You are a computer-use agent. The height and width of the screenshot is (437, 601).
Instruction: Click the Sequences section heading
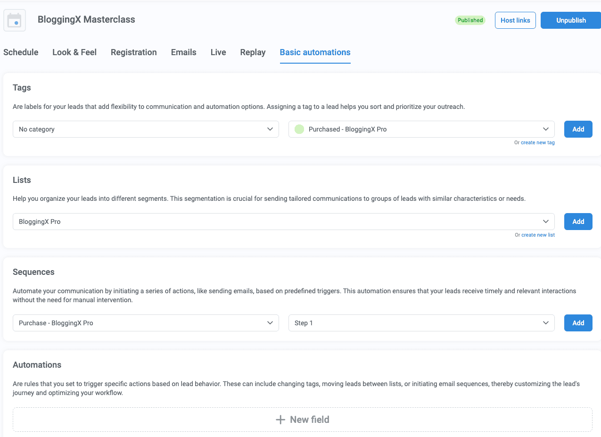pos(33,272)
